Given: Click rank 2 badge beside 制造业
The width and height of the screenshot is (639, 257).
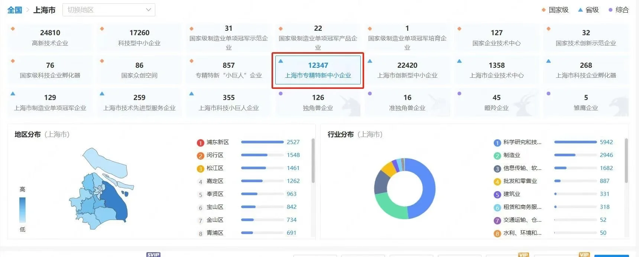Looking at the screenshot, I should pos(497,156).
